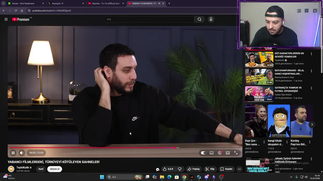Screen dimensions: 323x181
Task: Open Microsoft Edge from the taskbar
Action: click(169, 177)
